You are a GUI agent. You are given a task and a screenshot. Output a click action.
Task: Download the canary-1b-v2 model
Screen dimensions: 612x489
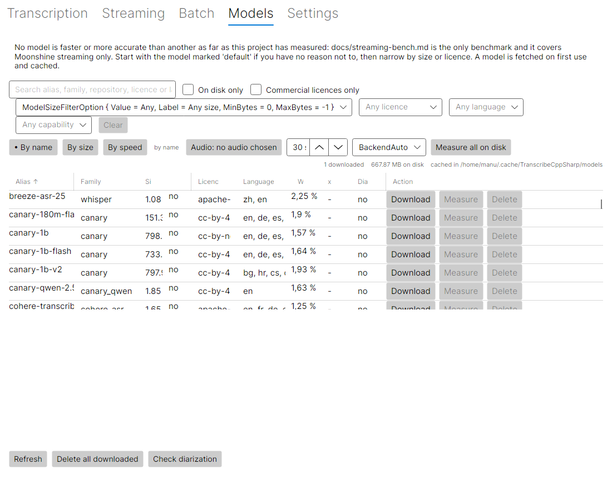point(411,273)
